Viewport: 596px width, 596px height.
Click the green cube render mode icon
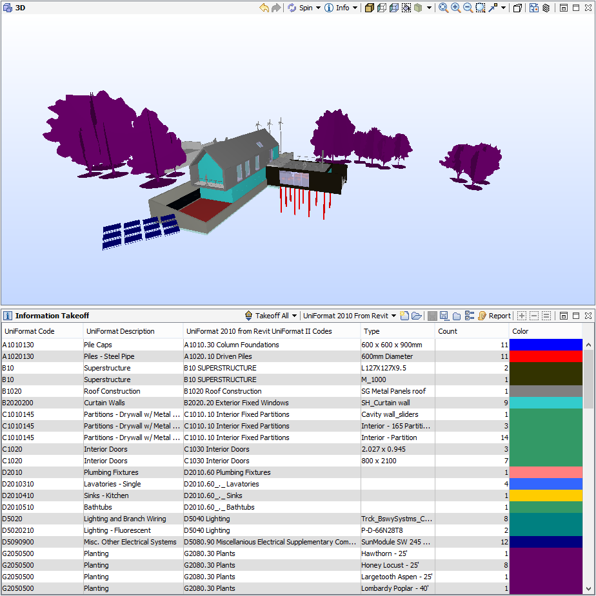[418, 8]
